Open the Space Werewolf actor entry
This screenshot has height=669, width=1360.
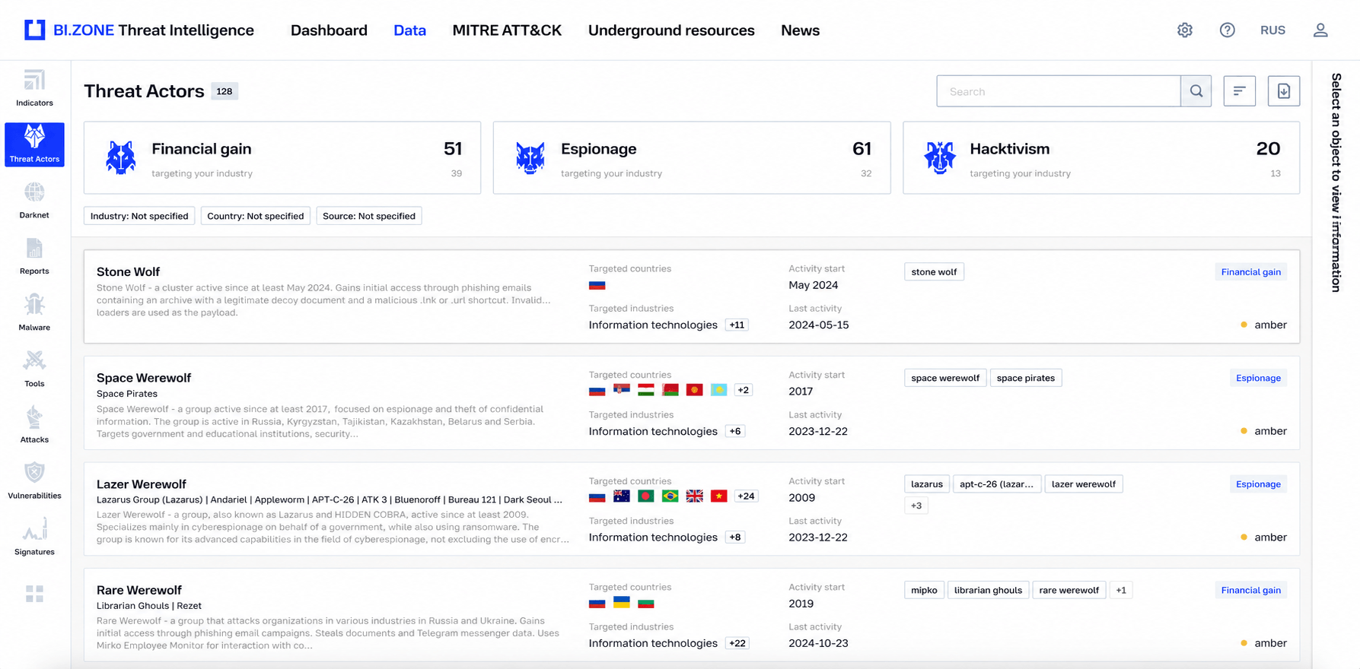(692, 403)
